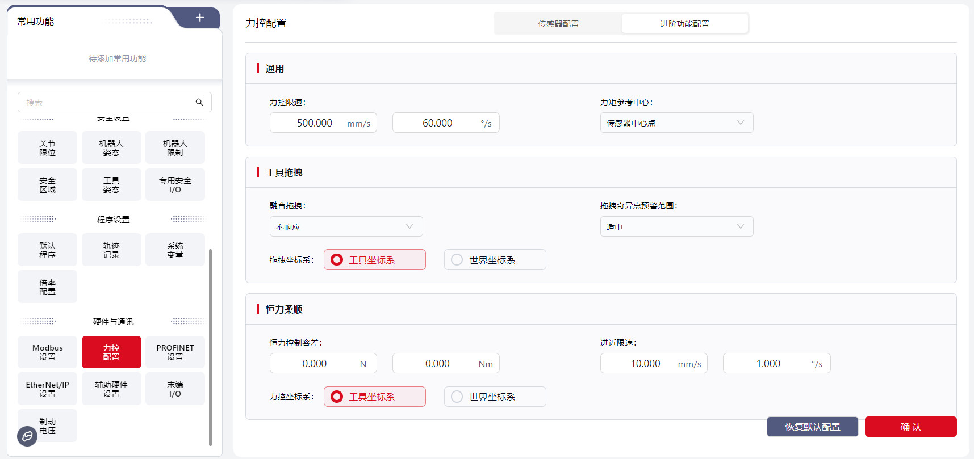The width and height of the screenshot is (974, 459).
Task: Click the 恢复默认配置 button
Action: [x=812, y=427]
